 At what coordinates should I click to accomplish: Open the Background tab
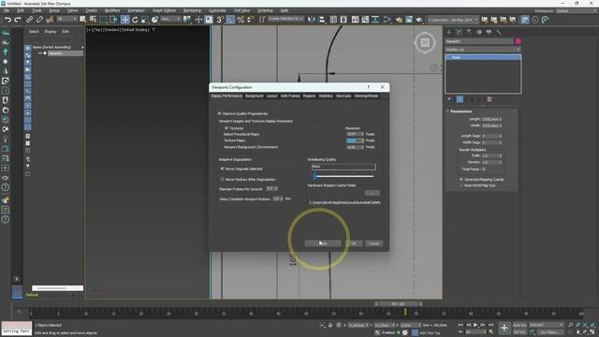[254, 95]
